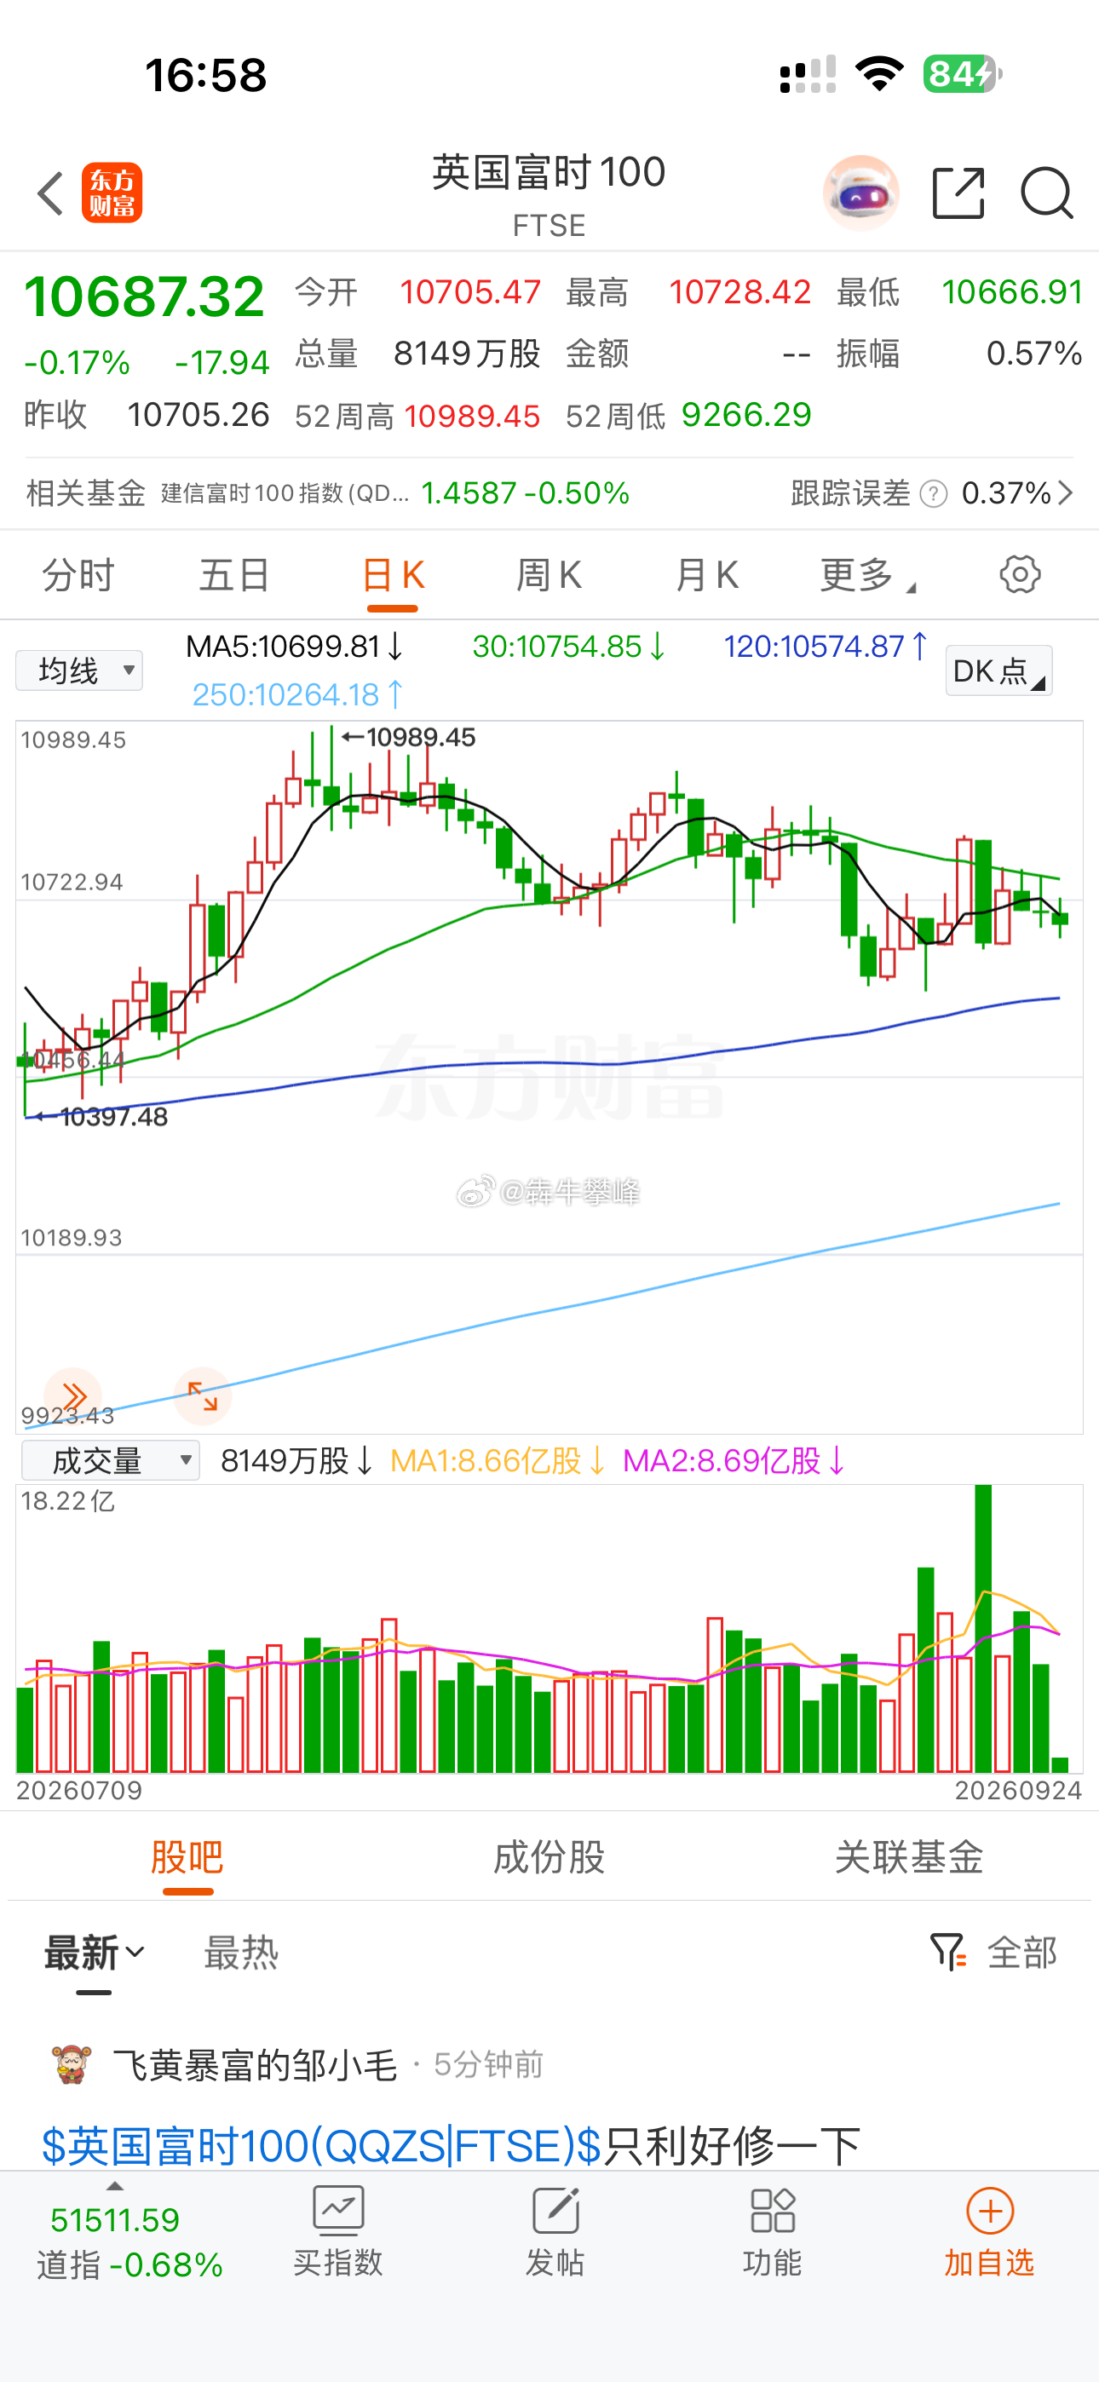
Task: Open the 功能 grid icon
Action: click(773, 2211)
